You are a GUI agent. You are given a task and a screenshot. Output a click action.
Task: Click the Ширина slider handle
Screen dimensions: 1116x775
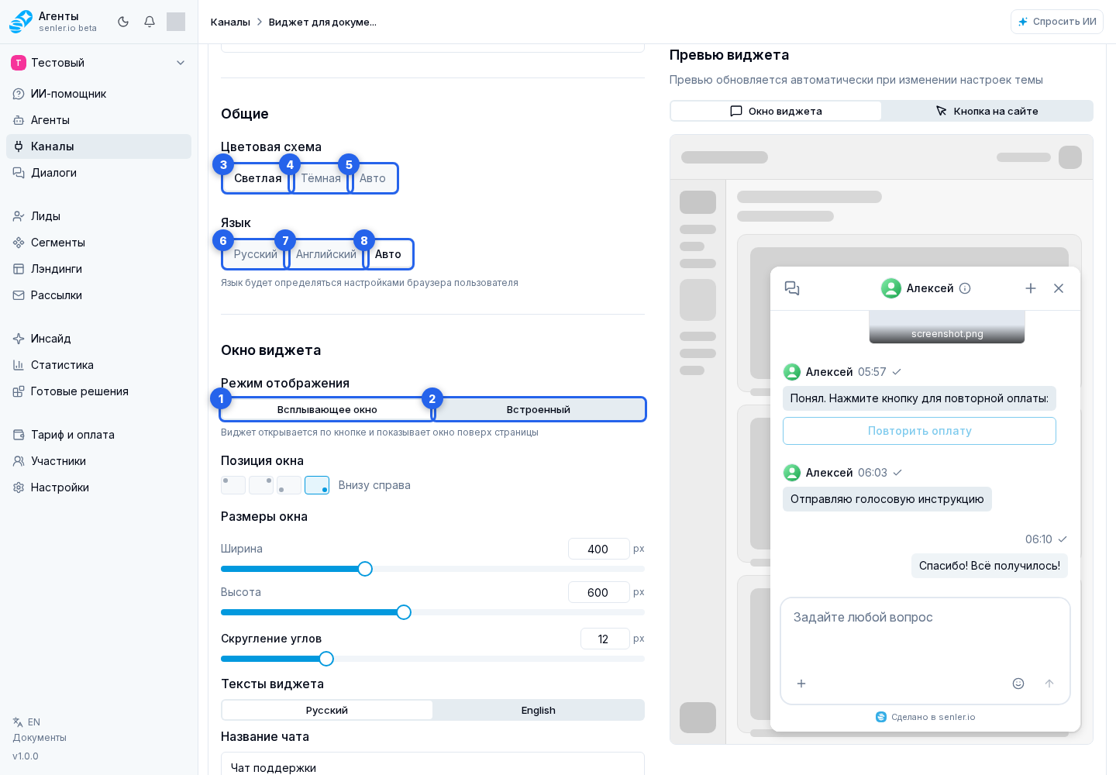(365, 569)
